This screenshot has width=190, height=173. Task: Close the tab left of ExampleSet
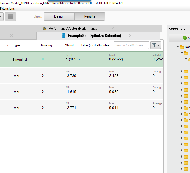click(x=12, y=36)
